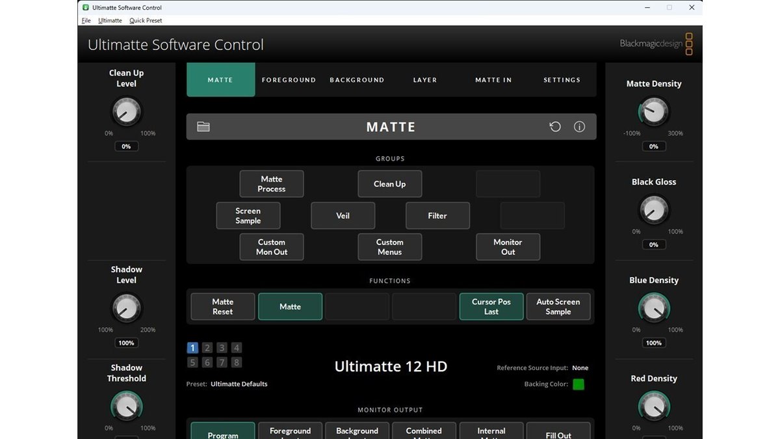
Task: Switch to the LAYER tab
Action: coord(425,80)
